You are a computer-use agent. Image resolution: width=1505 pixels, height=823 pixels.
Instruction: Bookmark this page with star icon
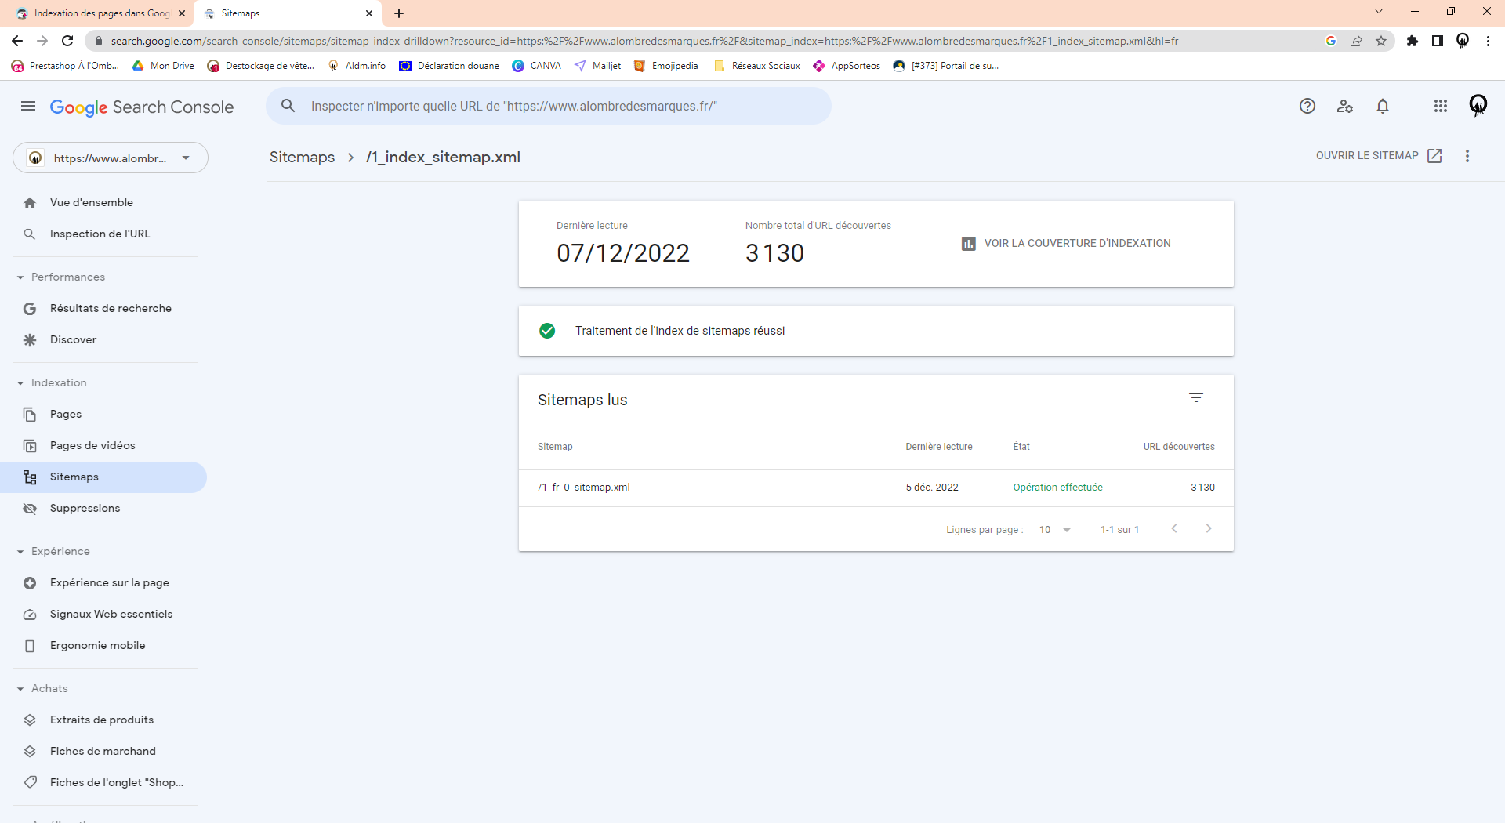[x=1381, y=41]
